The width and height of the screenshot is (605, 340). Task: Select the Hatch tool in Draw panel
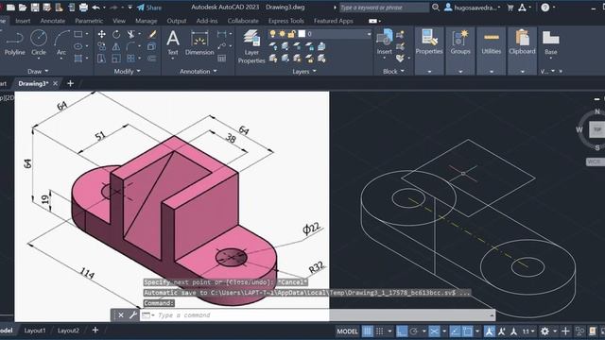coord(78,59)
